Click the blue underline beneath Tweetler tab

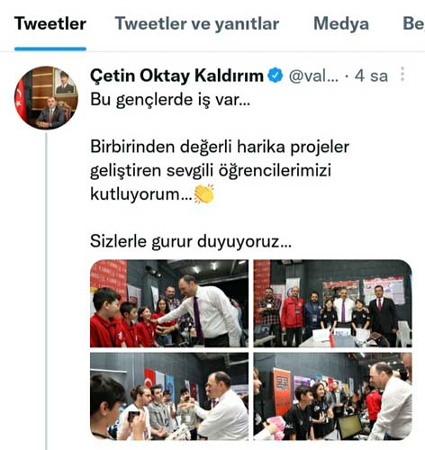tap(50, 49)
